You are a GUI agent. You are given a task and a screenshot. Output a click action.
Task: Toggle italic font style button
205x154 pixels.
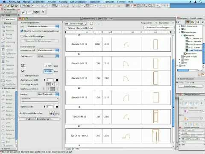(53, 84)
